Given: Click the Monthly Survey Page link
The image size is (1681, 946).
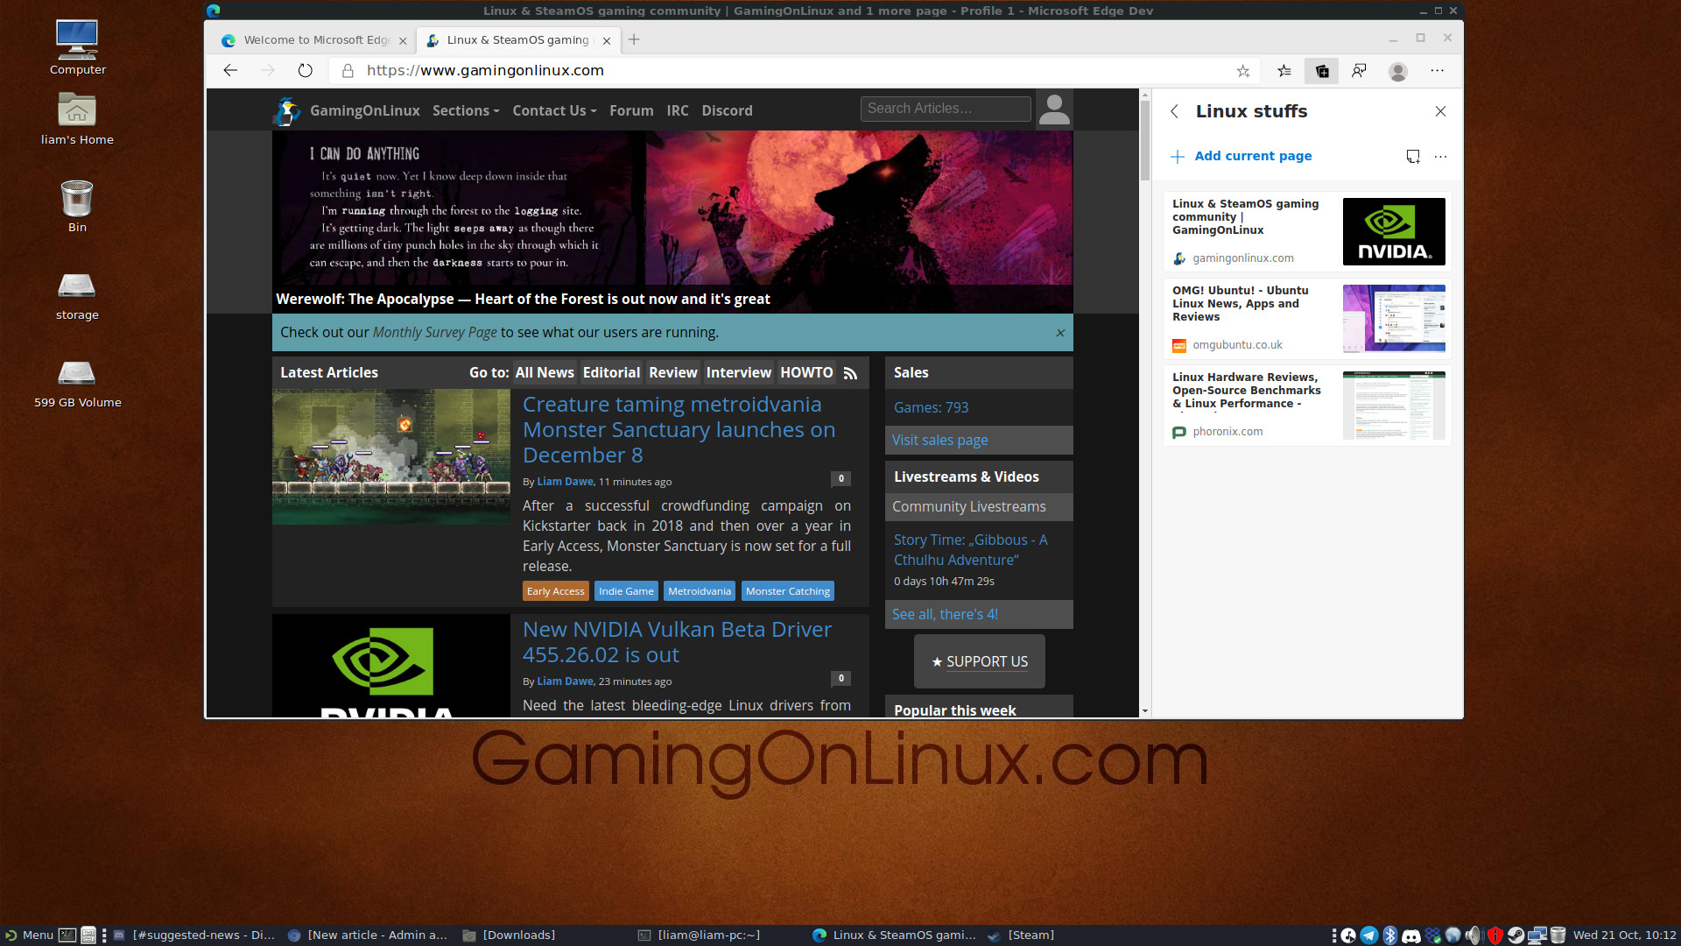Looking at the screenshot, I should tap(434, 331).
